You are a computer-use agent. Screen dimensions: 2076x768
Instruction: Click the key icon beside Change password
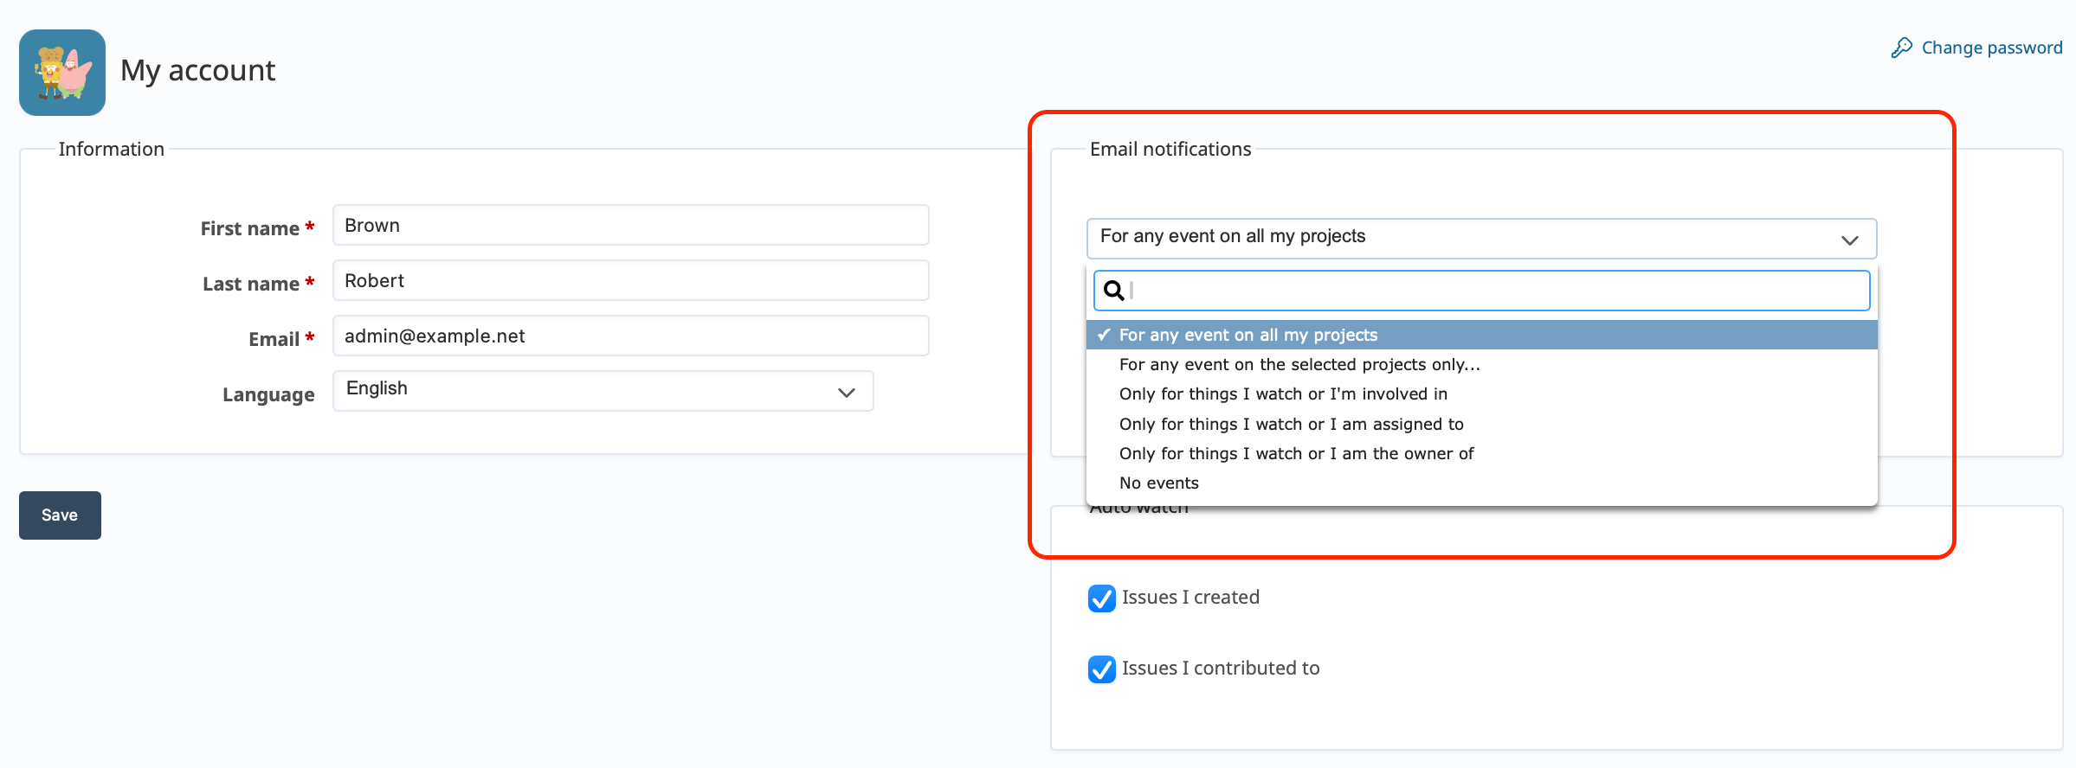pos(1901,48)
